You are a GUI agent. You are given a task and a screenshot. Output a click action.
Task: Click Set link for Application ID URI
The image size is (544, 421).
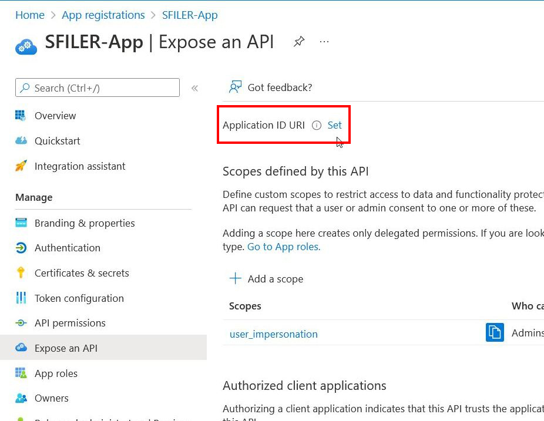[334, 125]
